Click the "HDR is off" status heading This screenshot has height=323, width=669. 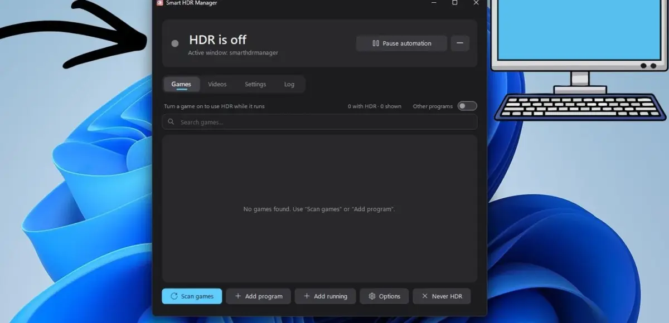[x=217, y=40]
